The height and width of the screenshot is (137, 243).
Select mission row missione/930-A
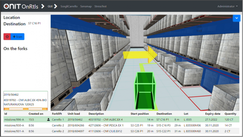14,125
